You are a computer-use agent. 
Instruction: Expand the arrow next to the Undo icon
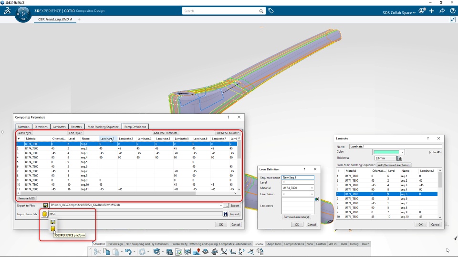coord(135,252)
